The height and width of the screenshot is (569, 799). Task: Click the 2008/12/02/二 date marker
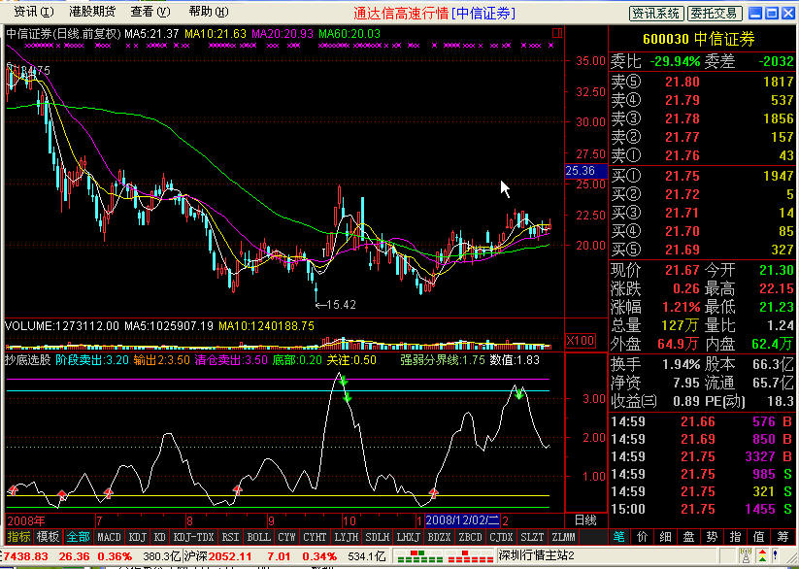click(463, 520)
